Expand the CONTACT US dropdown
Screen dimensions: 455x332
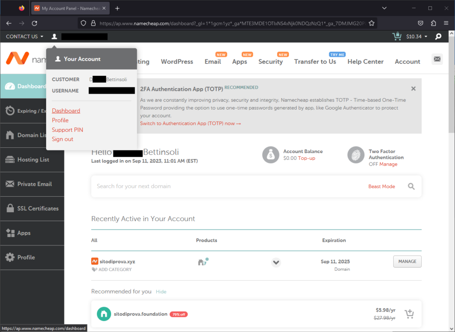(x=25, y=36)
